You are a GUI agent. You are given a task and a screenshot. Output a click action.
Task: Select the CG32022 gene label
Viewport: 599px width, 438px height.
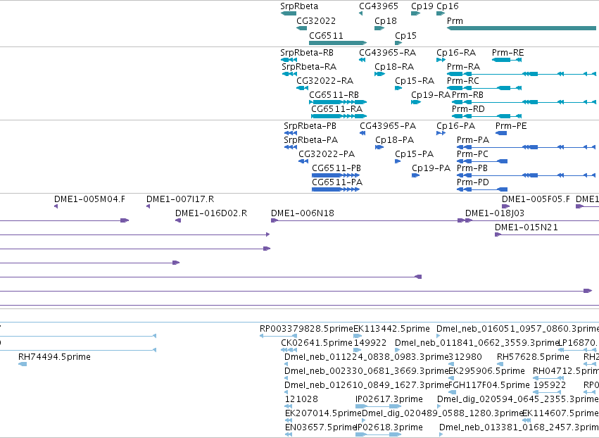316,21
